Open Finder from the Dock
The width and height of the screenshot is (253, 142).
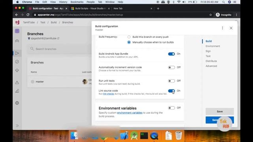(74, 136)
